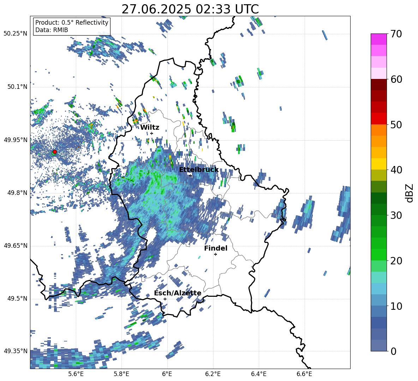
Task: Click the 20 dBZ colorbar label
Action: coord(396,260)
